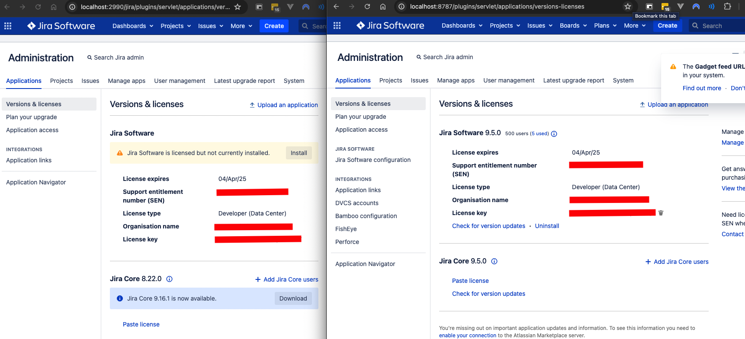Expand the Dashboards dropdown in left window
This screenshot has width=745, height=339.
[133, 26]
